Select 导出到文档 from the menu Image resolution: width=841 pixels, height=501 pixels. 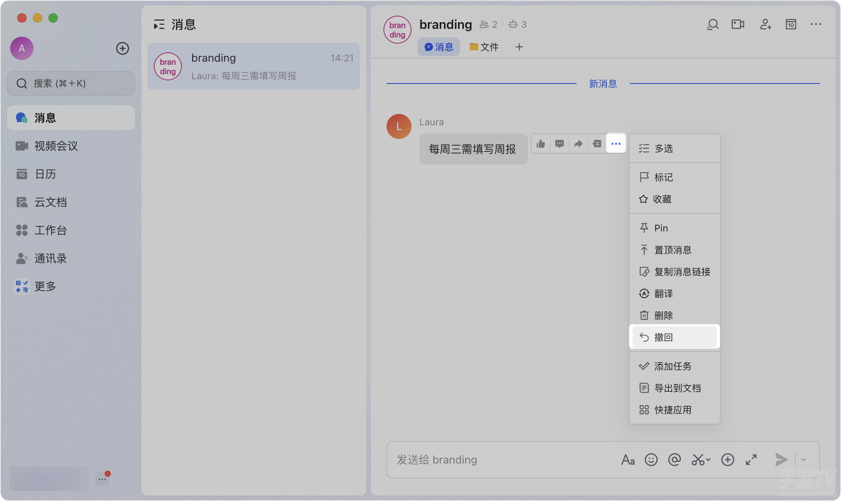tap(675, 388)
